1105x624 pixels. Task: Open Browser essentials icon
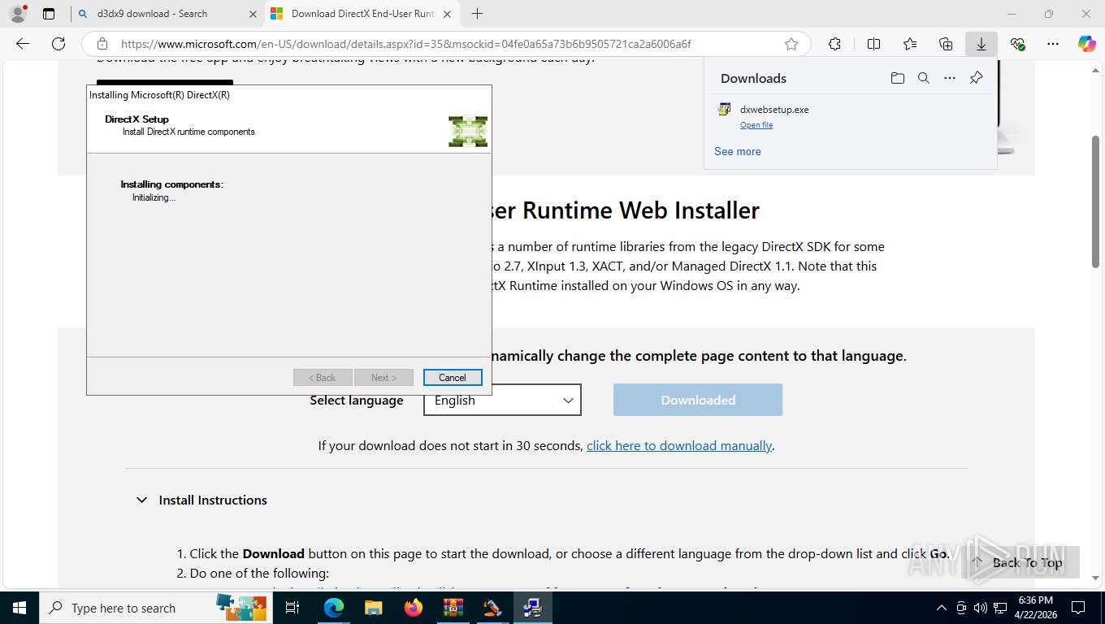coord(1017,44)
